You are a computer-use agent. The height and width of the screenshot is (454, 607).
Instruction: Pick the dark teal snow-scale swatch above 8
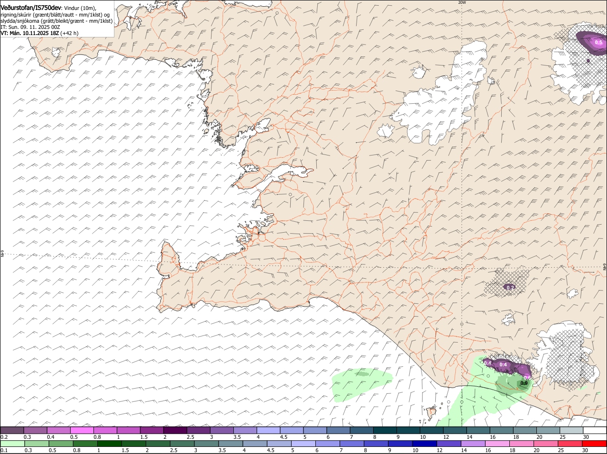pos(385,430)
